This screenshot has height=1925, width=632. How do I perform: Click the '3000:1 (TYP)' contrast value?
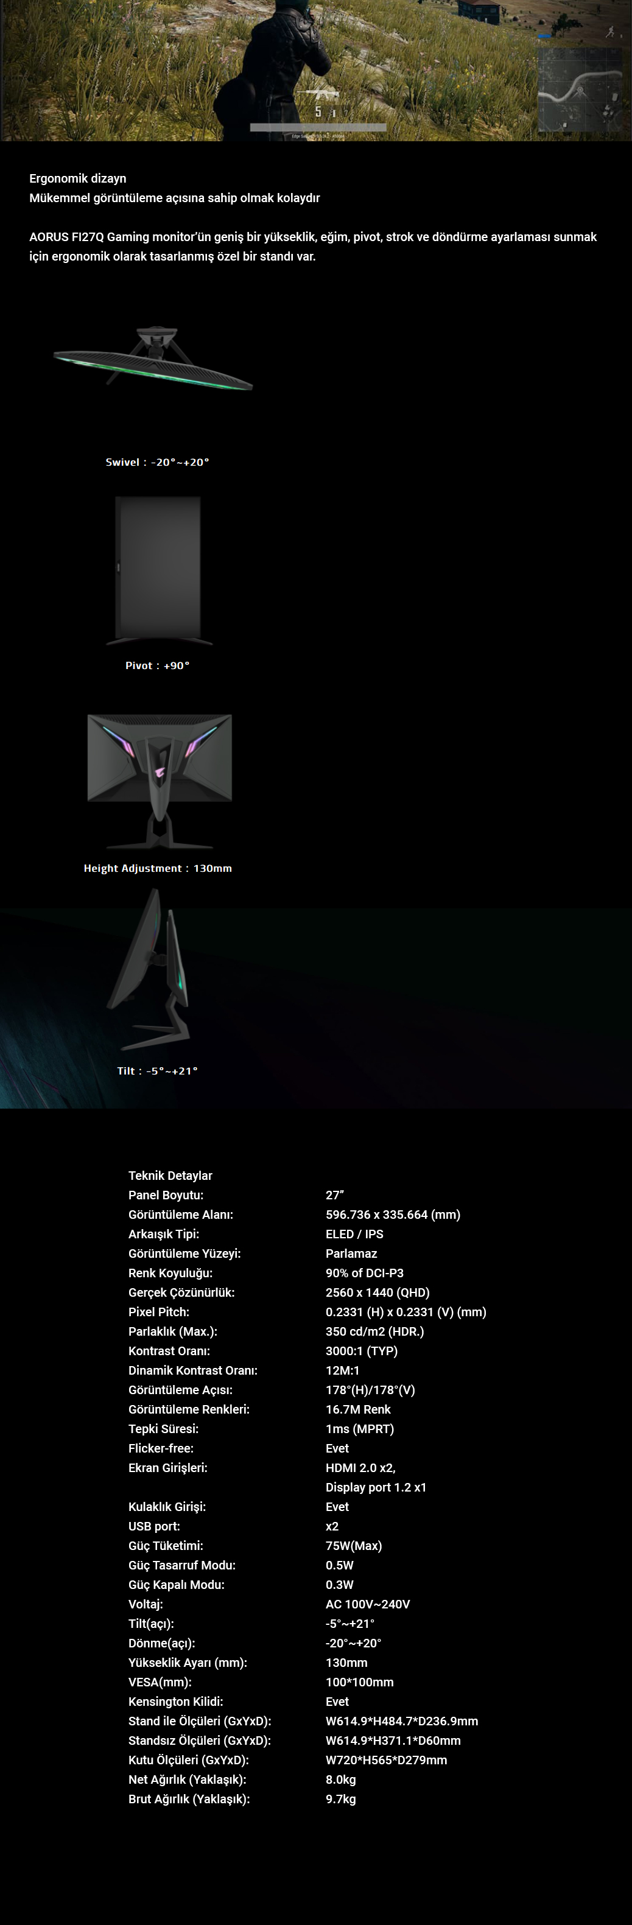click(362, 1350)
